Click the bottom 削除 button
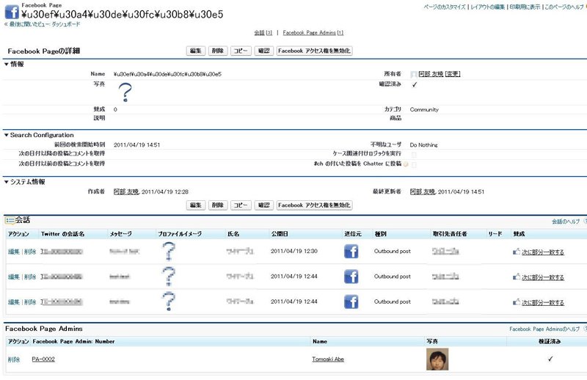This screenshot has height=380, width=587. pos(218,205)
